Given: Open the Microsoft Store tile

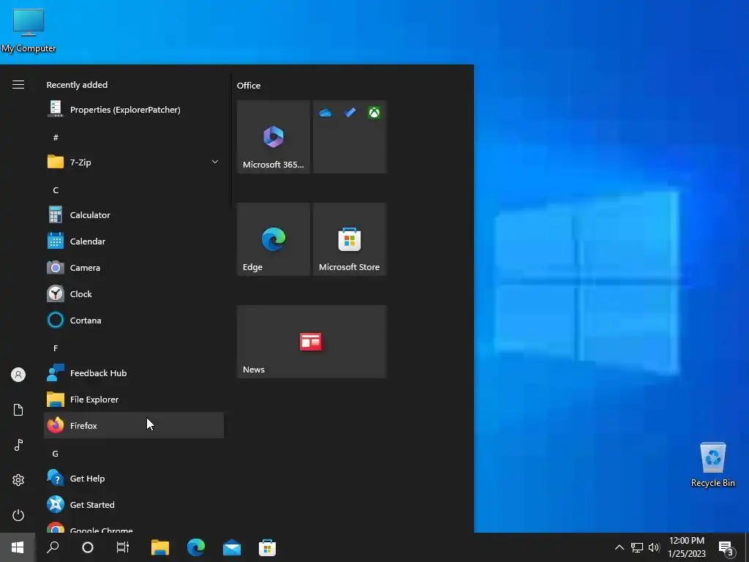Looking at the screenshot, I should 350,239.
